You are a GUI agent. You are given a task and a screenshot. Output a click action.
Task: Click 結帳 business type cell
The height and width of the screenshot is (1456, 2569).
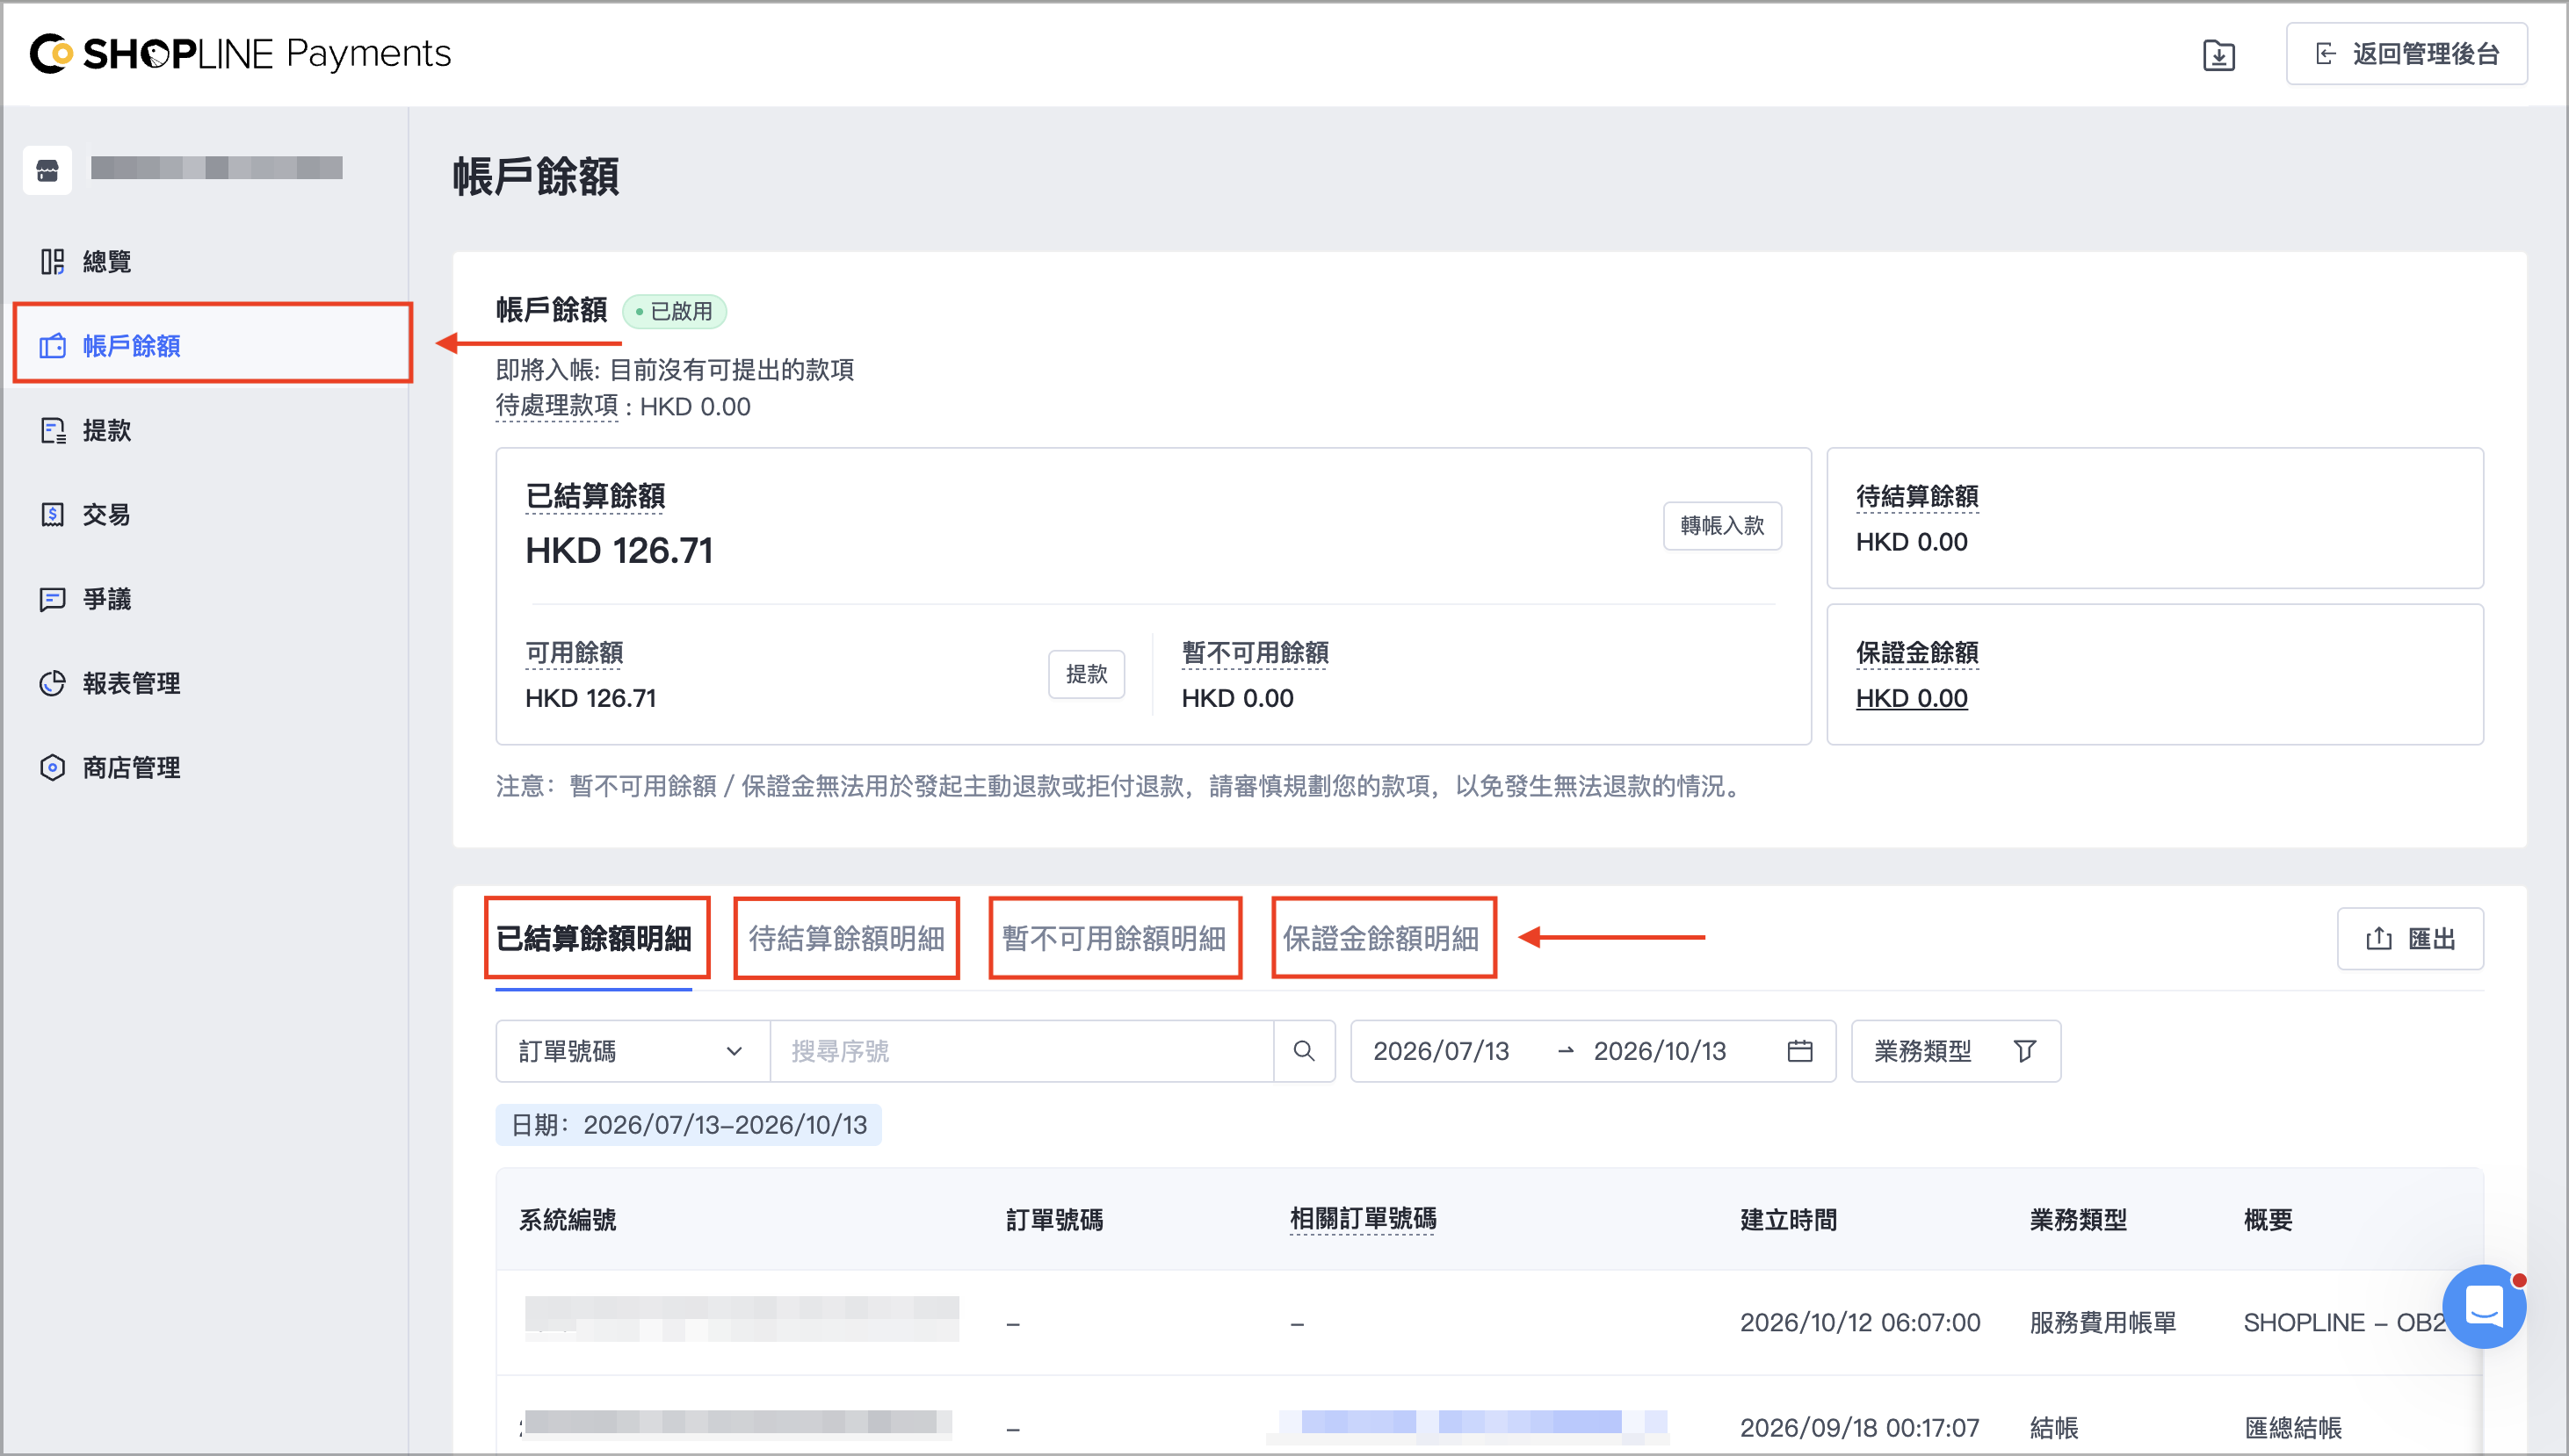2054,1428
